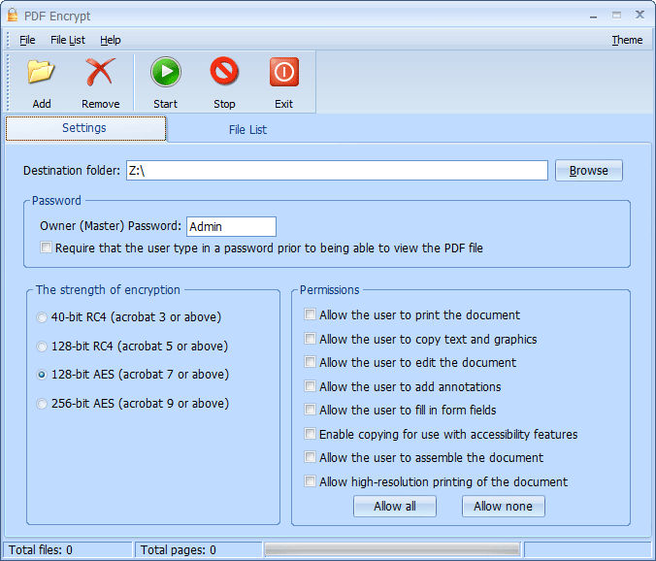Enable printing the document permission
This screenshot has height=561, width=656.
click(311, 315)
